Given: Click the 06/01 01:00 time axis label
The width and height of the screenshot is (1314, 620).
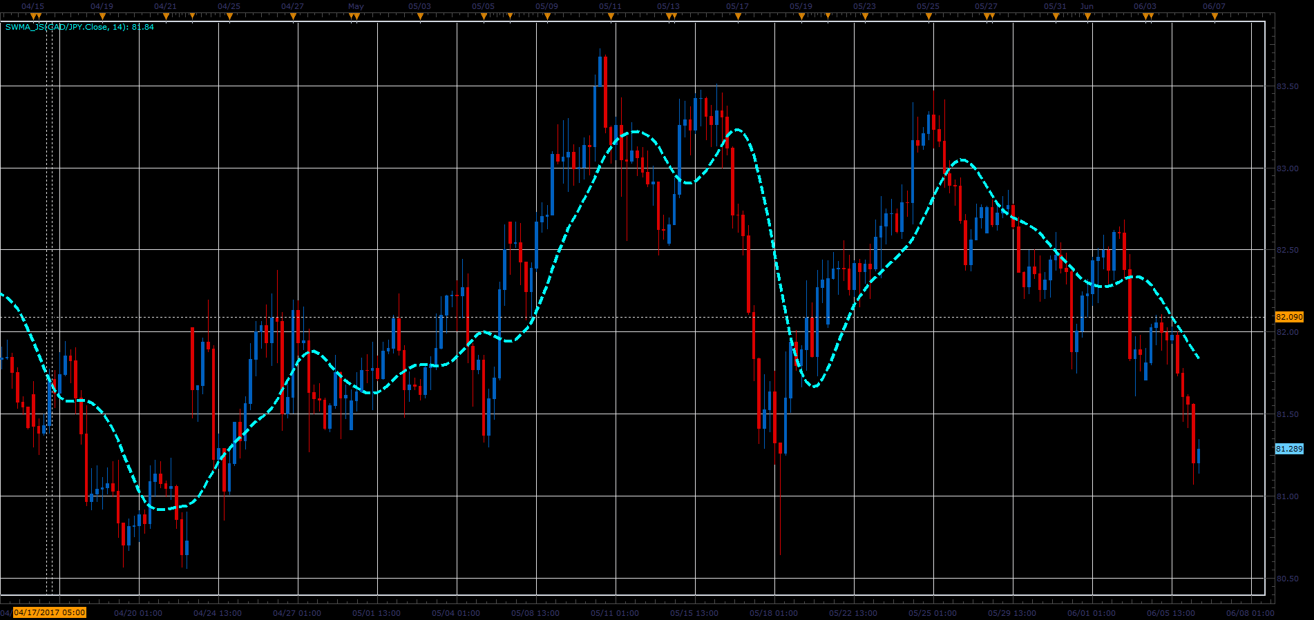Looking at the screenshot, I should coord(1092,613).
